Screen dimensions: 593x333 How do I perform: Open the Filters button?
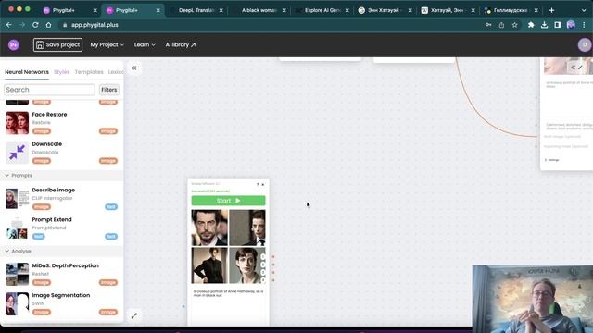tap(109, 90)
